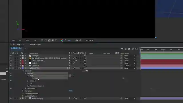Viewport: 183px width, 103px height.
Task: Toggle mask and shape path visibility icon
Action: (49, 40)
